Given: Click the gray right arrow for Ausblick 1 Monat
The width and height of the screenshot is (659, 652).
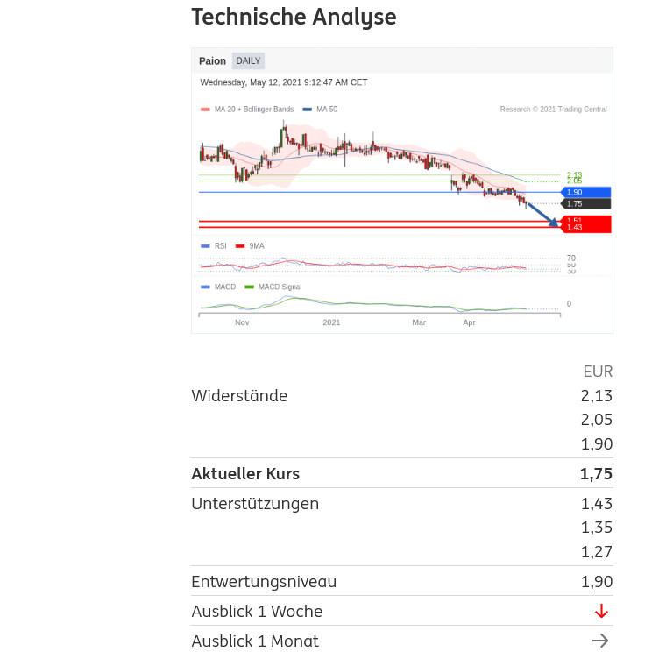Looking at the screenshot, I should (600, 641).
